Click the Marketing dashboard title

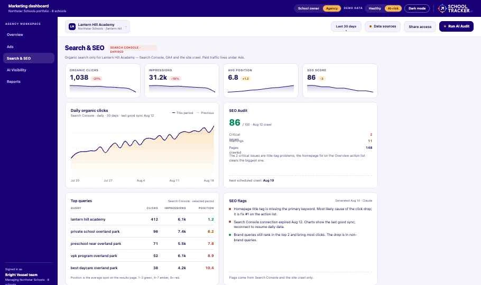point(29,6)
